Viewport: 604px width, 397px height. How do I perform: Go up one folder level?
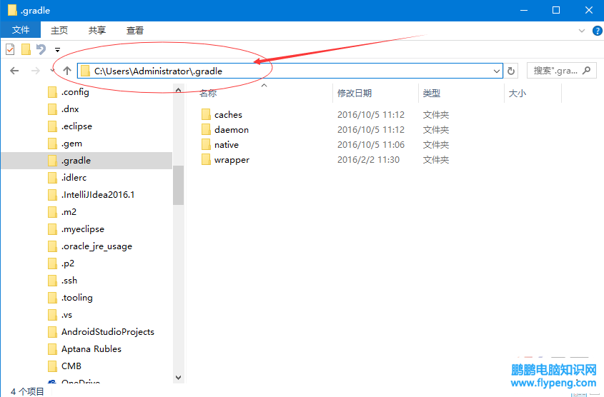tap(67, 71)
